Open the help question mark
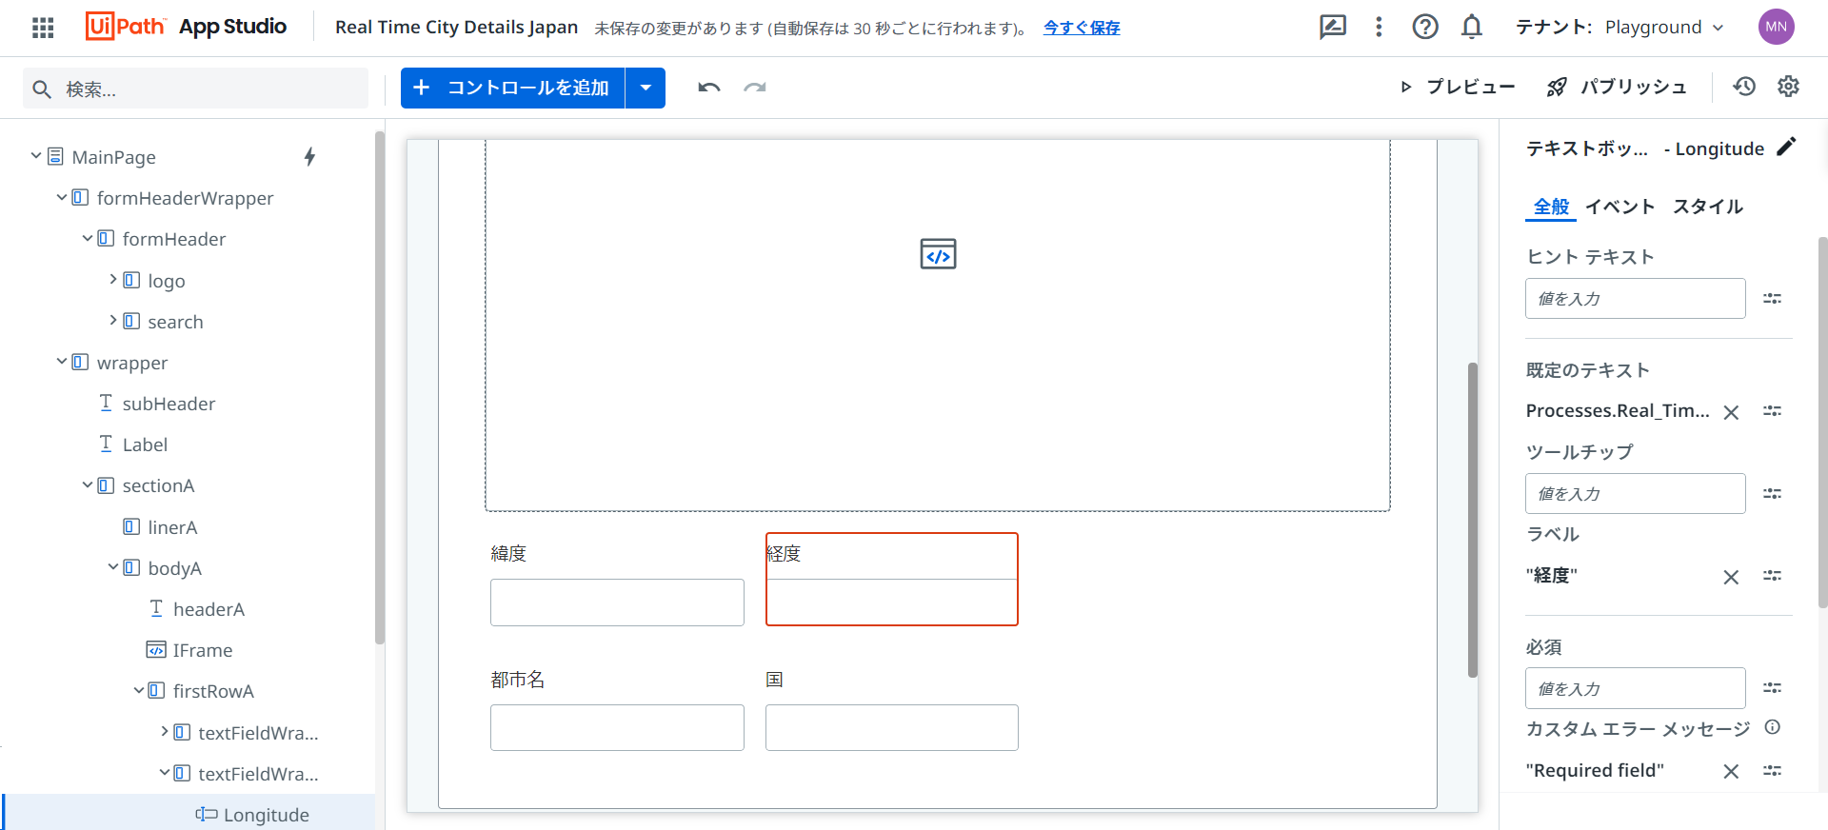 pos(1425,27)
